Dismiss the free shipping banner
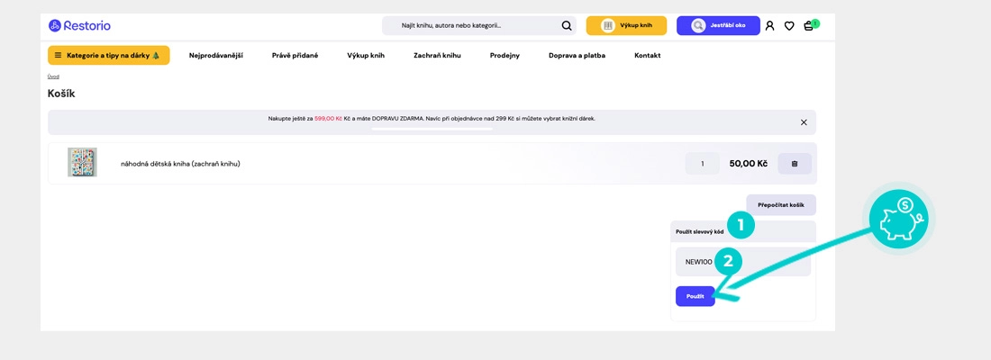The image size is (991, 360). (804, 122)
